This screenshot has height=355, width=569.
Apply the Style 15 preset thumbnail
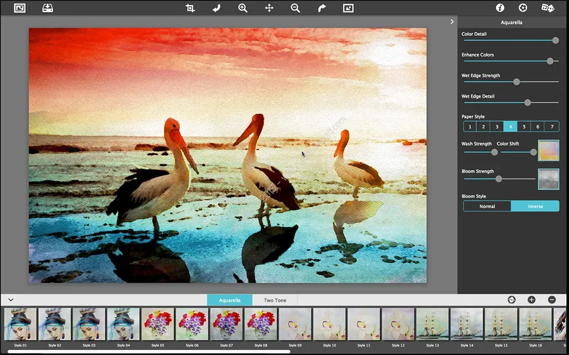coord(501,324)
